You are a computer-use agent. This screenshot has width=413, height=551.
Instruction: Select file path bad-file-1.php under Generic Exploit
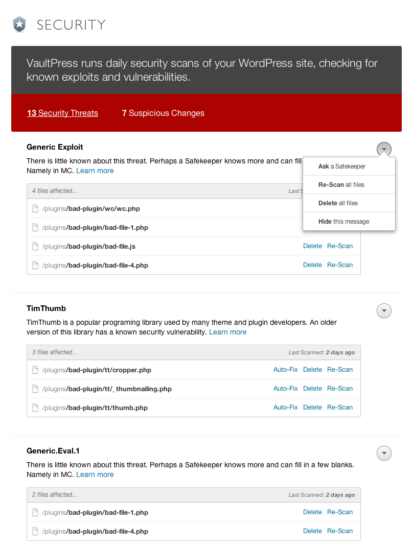95,228
